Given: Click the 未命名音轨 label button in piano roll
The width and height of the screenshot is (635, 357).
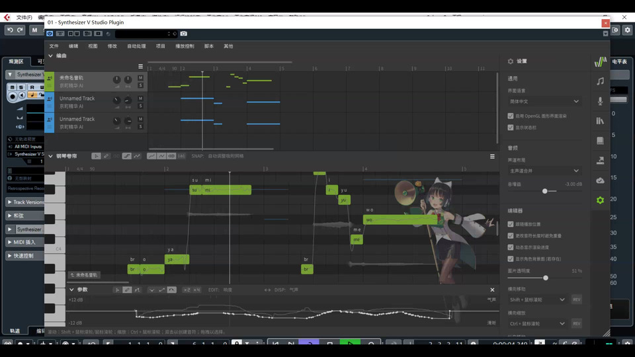Looking at the screenshot, I should point(83,274).
